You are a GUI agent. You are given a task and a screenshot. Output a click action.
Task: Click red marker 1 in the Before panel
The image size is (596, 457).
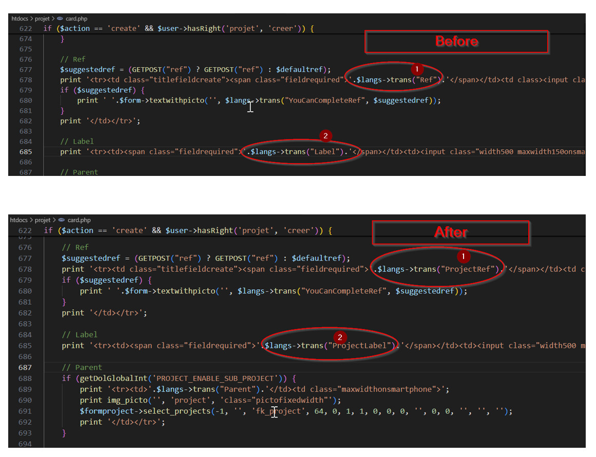[x=417, y=68]
